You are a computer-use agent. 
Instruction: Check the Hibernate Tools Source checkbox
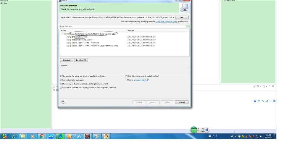coord(67,40)
